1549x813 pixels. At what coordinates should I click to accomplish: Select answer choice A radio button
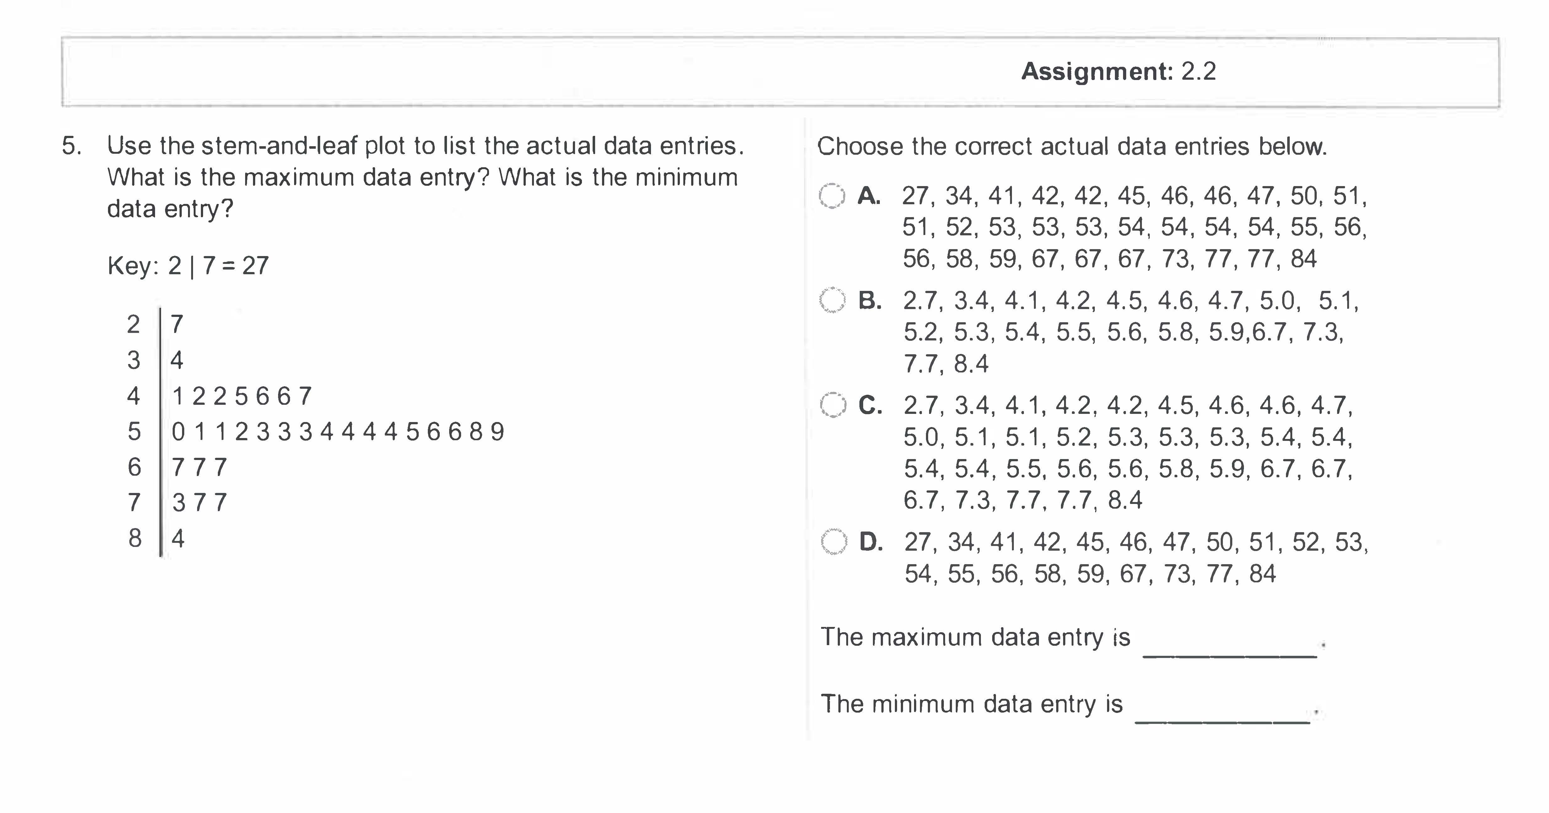pyautogui.click(x=832, y=196)
